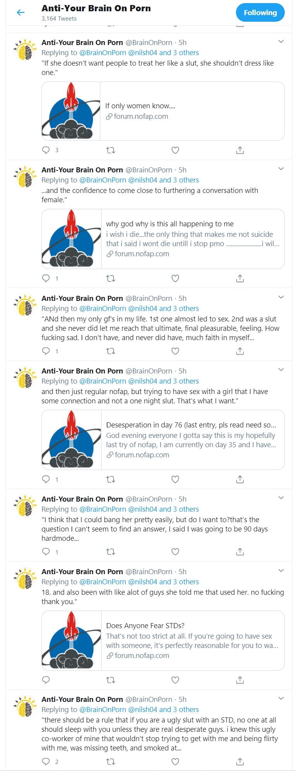Image resolution: width=296 pixels, height=771 pixels.
Task: Expand chevron menu on "and the confidence" tweet
Action: [281, 169]
